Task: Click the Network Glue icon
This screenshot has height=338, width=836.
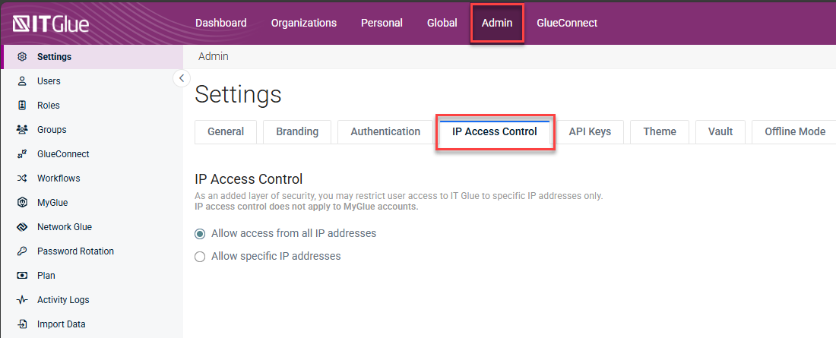Action: tap(22, 227)
